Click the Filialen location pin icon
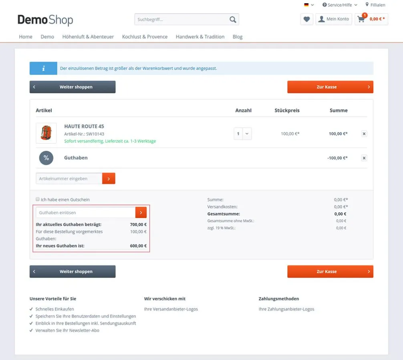This screenshot has height=360, width=403. [367, 5]
